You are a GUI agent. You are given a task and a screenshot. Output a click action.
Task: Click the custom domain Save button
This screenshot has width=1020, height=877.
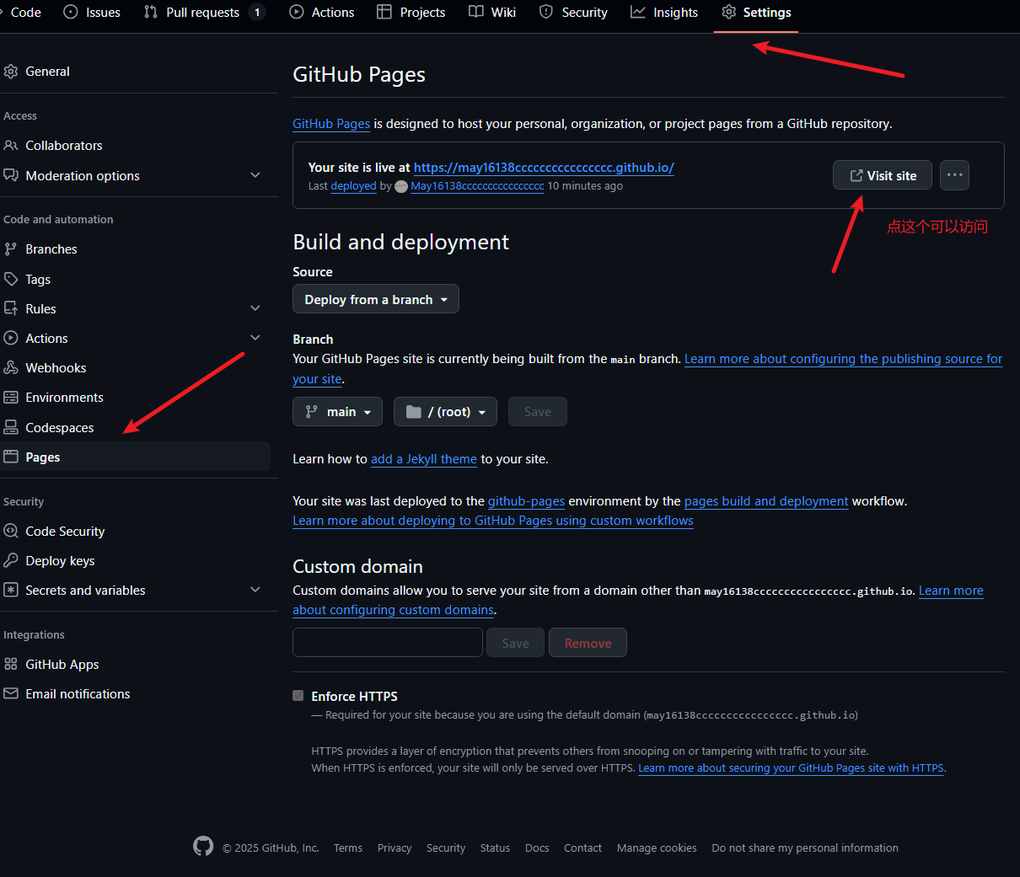coord(515,643)
